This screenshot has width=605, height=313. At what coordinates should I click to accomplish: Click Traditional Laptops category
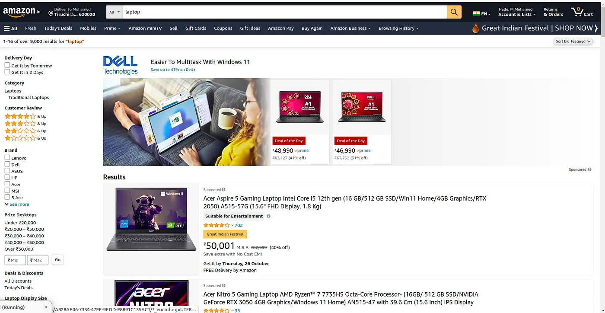pos(29,97)
